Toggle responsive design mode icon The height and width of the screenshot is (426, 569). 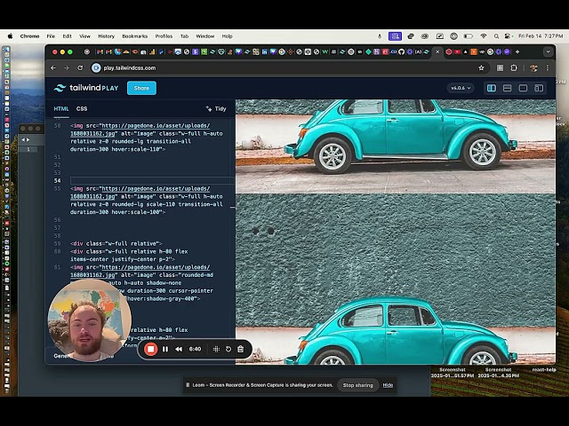coord(539,88)
